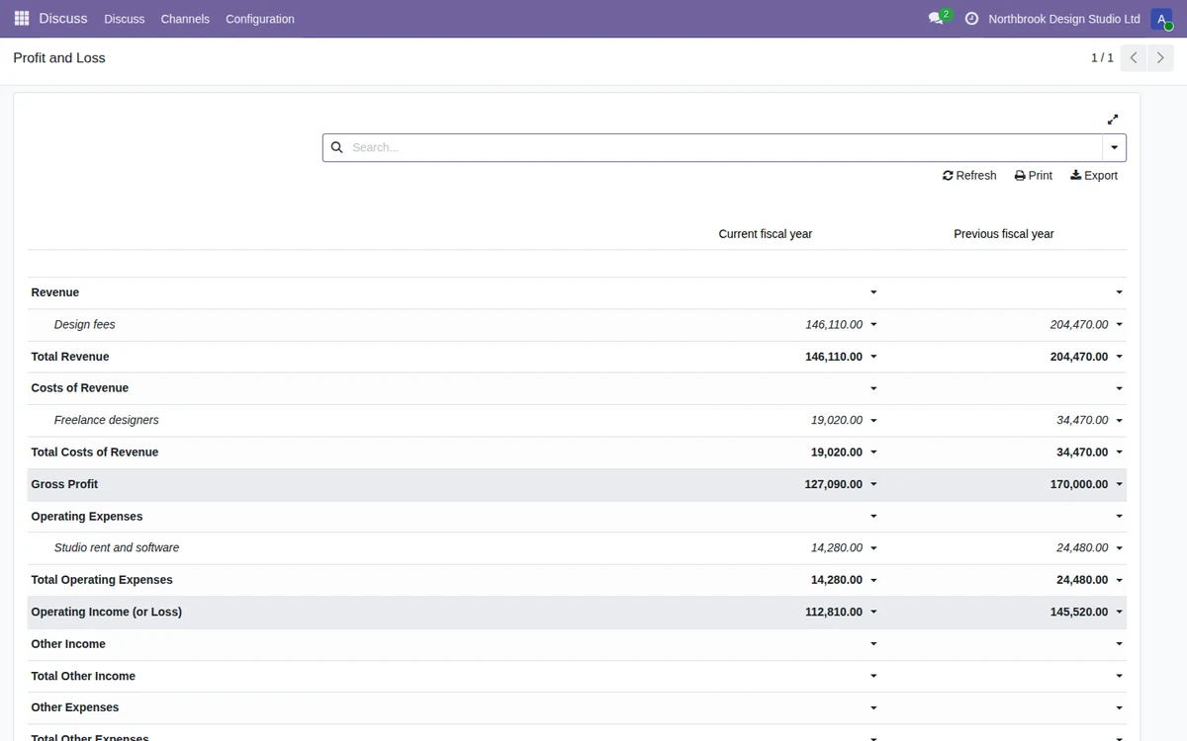
Task: Open user avatar menu
Action: [1161, 19]
